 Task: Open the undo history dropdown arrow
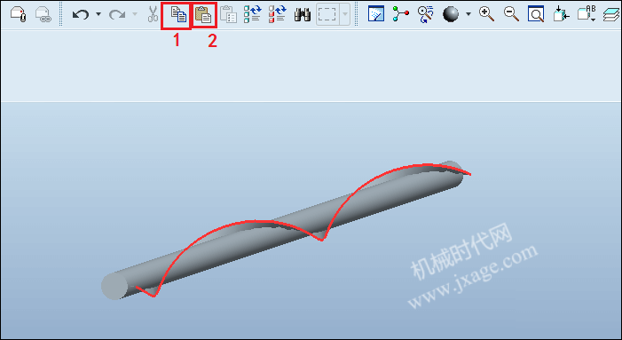tap(98, 15)
